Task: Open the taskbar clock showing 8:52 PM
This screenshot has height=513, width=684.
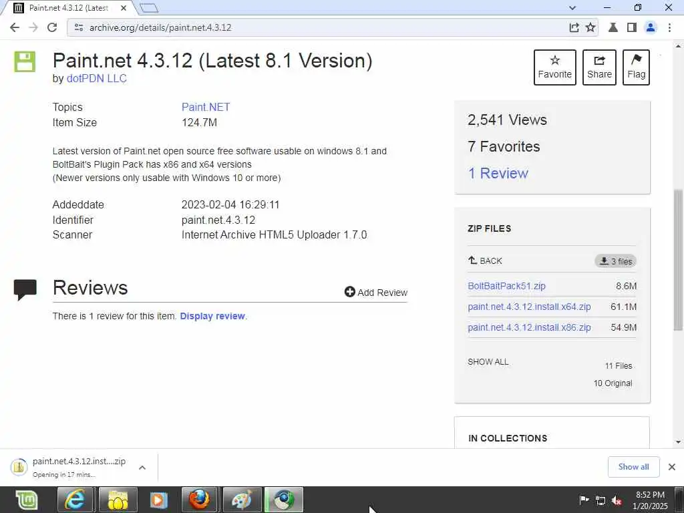Action: pyautogui.click(x=650, y=500)
